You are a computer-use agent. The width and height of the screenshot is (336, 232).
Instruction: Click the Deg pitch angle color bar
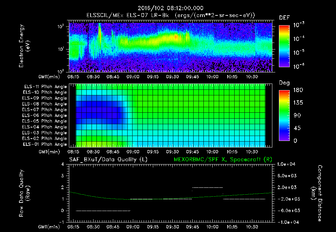point(284,115)
